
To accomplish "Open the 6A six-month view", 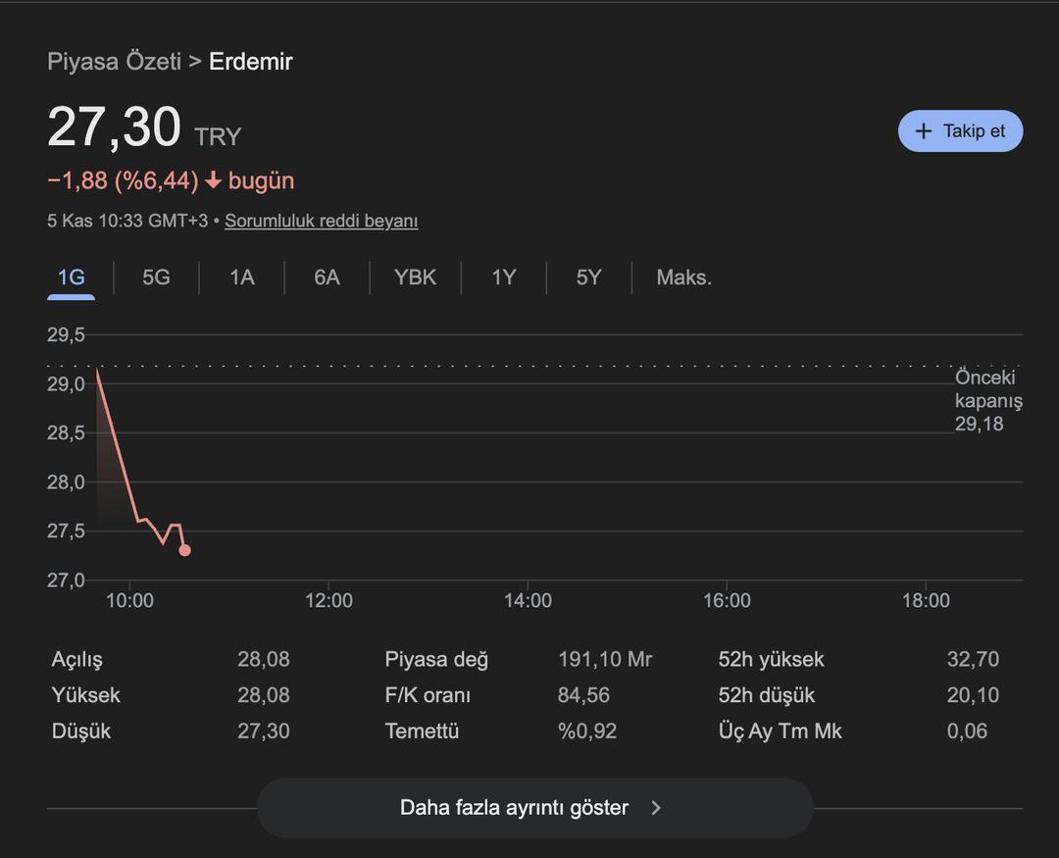I will [x=327, y=278].
